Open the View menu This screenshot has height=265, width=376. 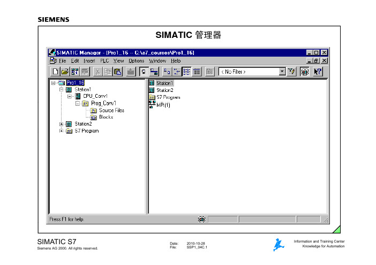[x=119, y=61]
